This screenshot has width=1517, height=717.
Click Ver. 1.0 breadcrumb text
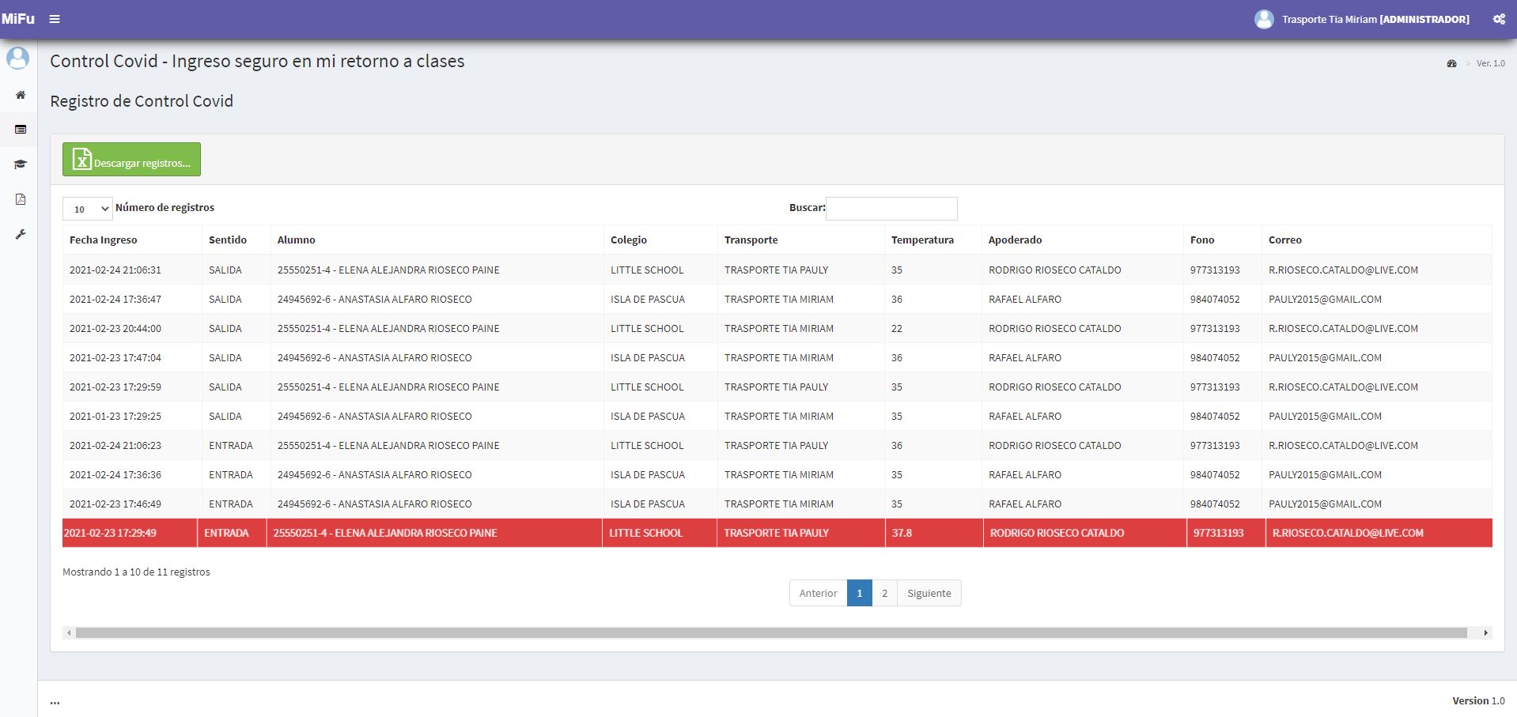[1491, 63]
